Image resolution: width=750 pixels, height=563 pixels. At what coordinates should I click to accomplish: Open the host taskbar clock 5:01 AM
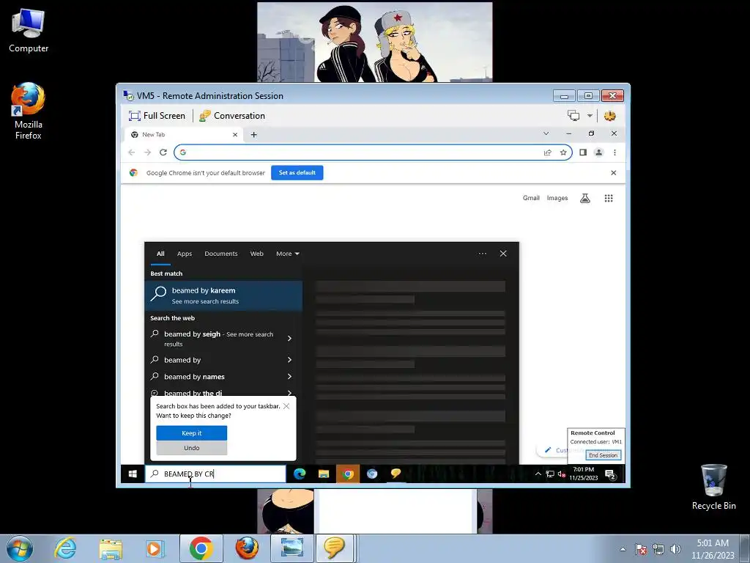tap(713, 548)
